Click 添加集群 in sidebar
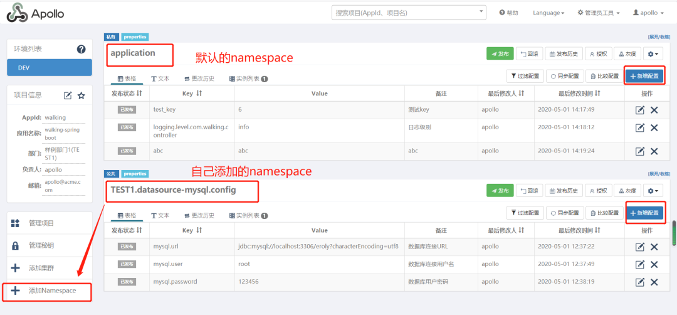 click(x=50, y=268)
